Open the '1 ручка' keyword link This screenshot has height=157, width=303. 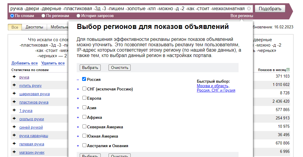point(26,111)
